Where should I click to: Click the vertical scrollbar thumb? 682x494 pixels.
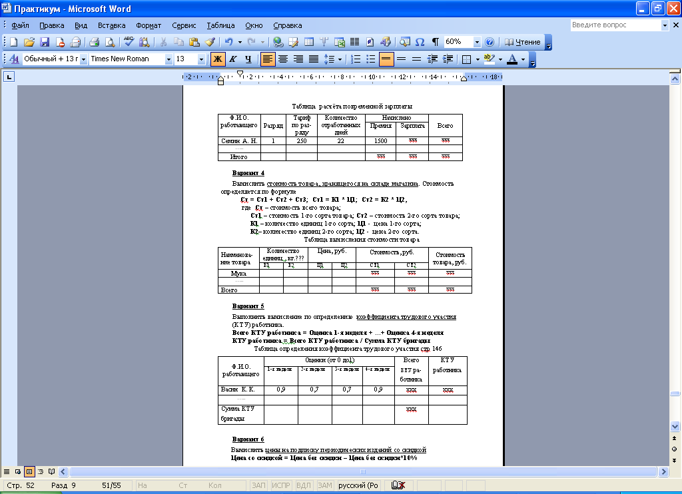point(675,393)
